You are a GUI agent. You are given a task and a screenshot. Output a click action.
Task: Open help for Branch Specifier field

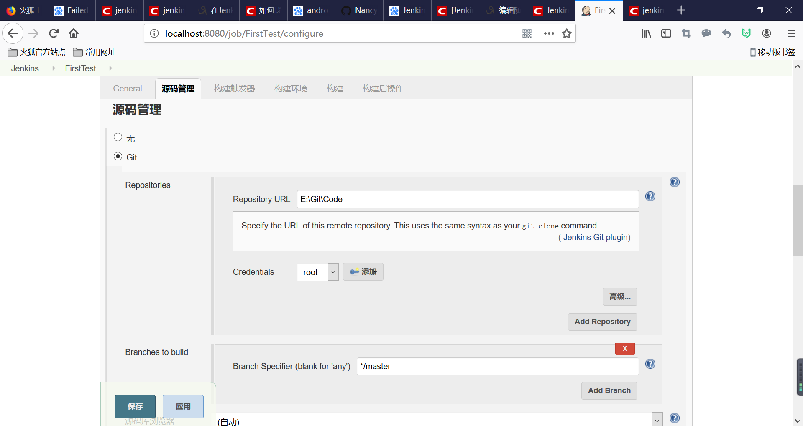pyautogui.click(x=650, y=364)
